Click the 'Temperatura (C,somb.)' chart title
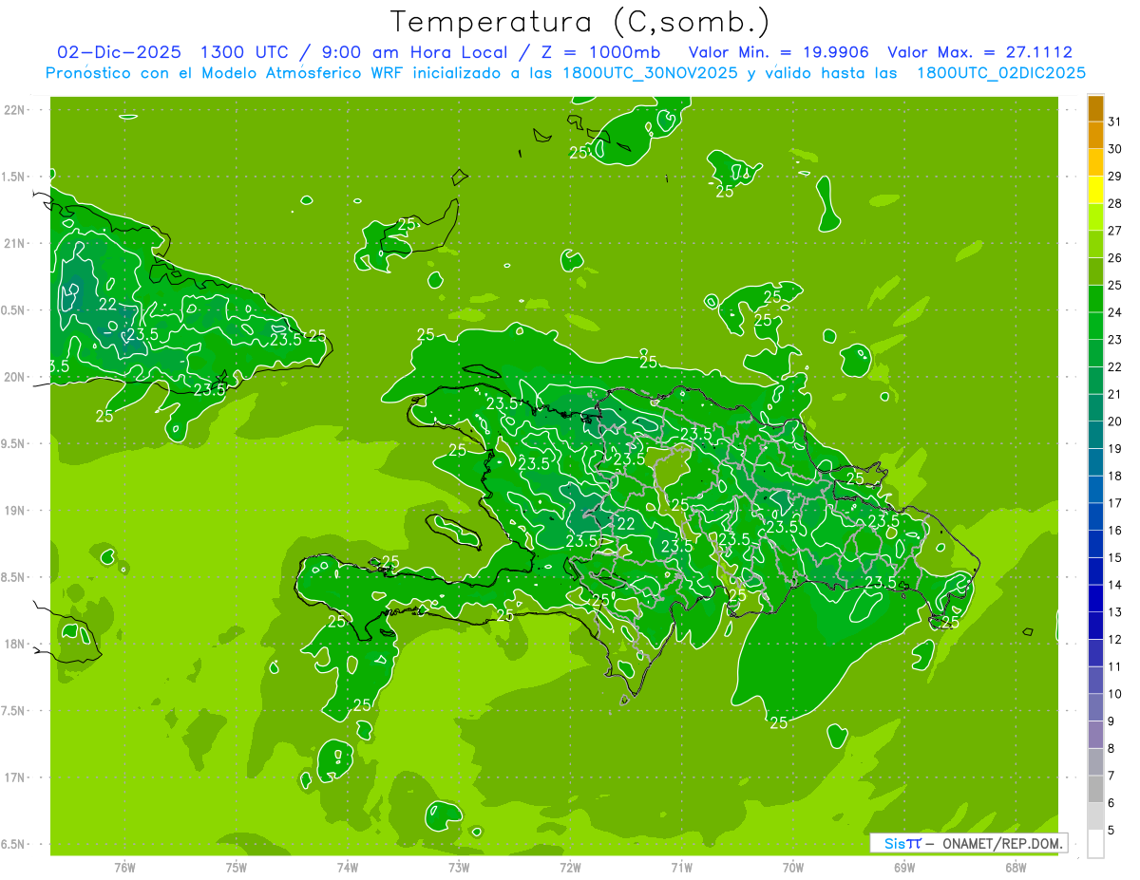 point(580,22)
